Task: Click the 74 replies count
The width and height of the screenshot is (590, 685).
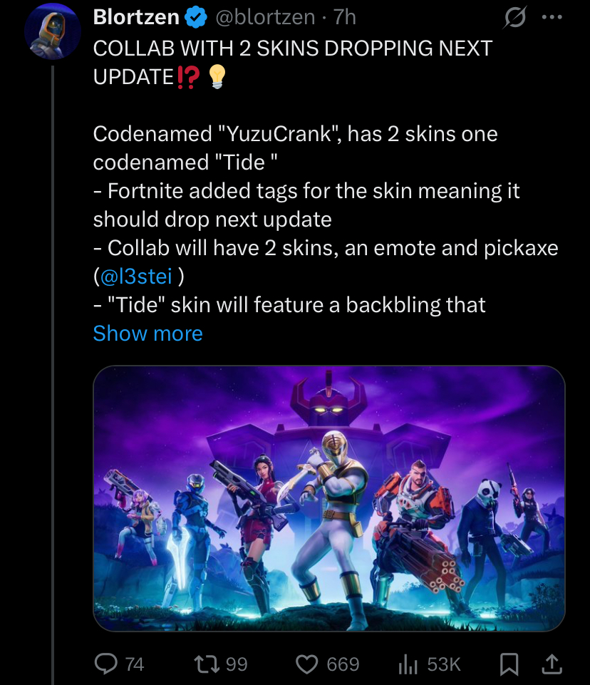Action: pos(135,664)
